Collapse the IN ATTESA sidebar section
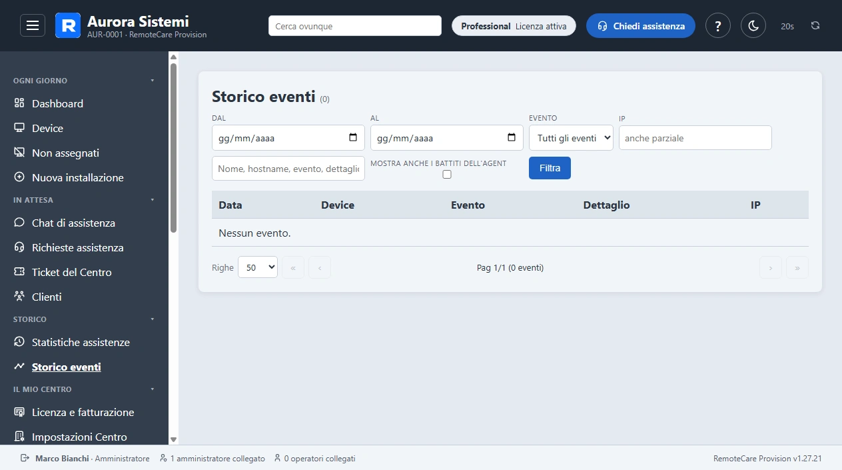Image resolution: width=842 pixels, height=470 pixels. point(85,200)
